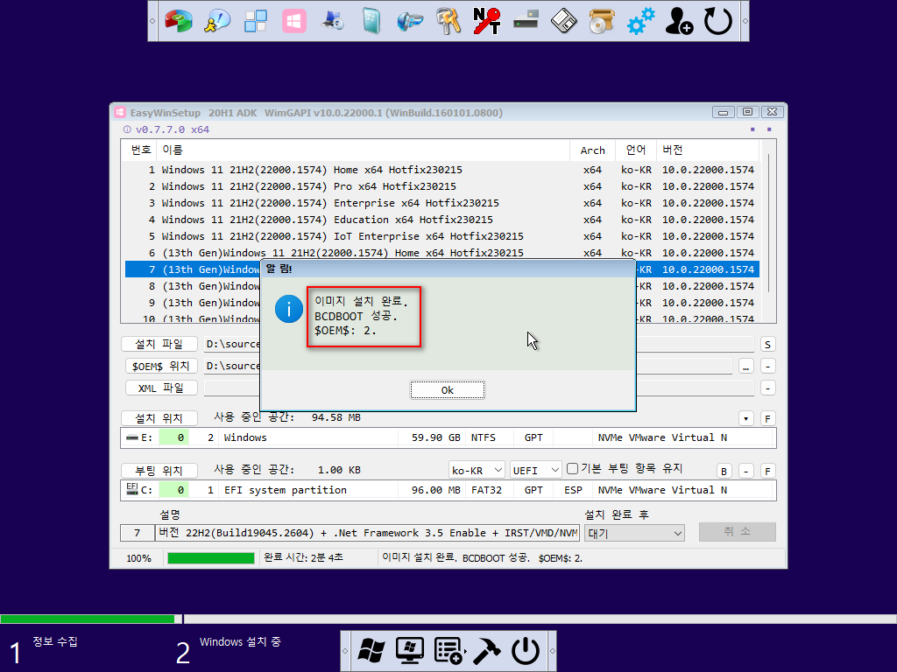Open the blue Windows orb tool icon
897x672 pixels.
click(x=410, y=21)
